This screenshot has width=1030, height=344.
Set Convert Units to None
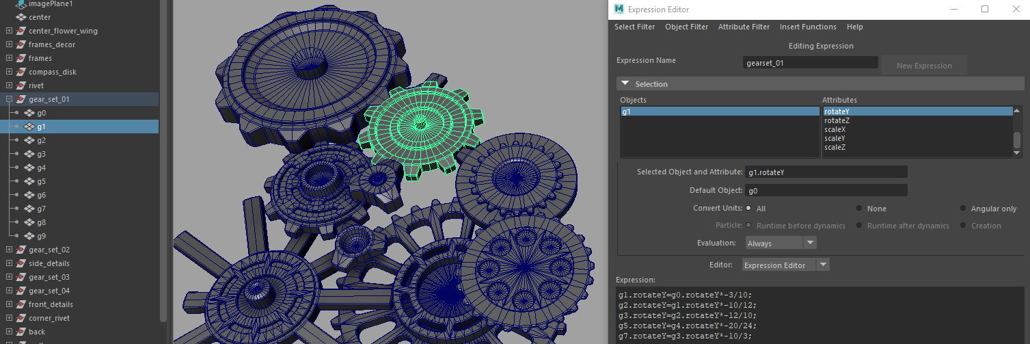[x=859, y=209]
